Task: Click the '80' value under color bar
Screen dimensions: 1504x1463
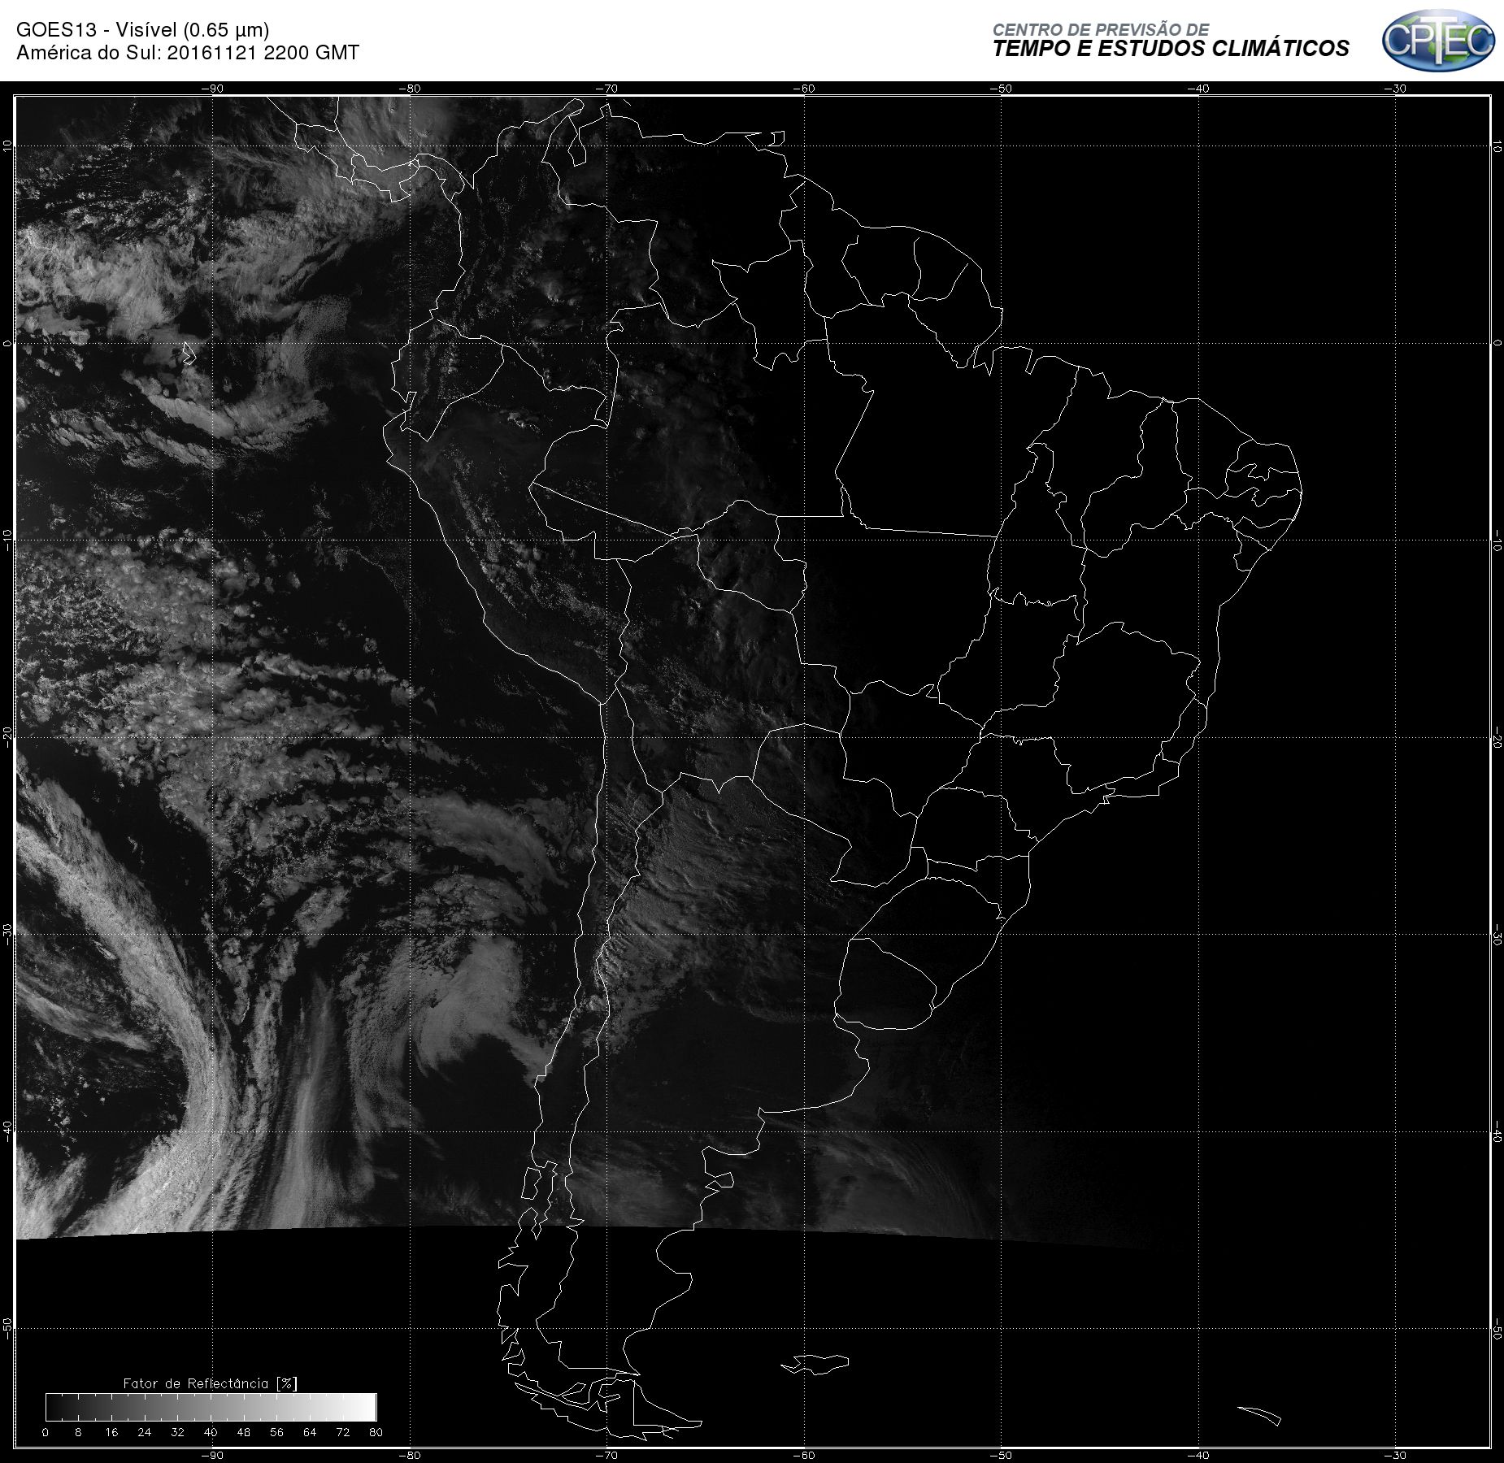Action: [376, 1432]
